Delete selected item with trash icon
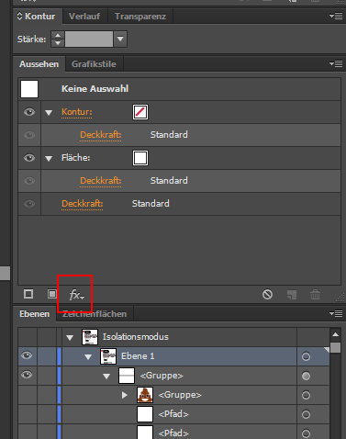 [315, 295]
